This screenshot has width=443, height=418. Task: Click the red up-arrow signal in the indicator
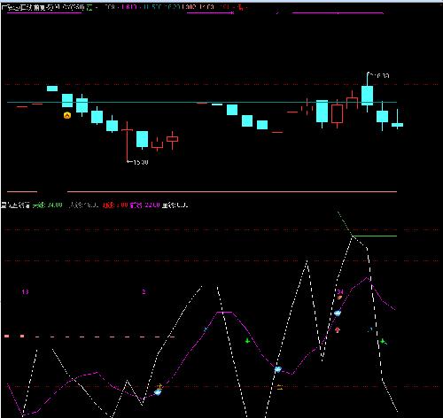[338, 329]
